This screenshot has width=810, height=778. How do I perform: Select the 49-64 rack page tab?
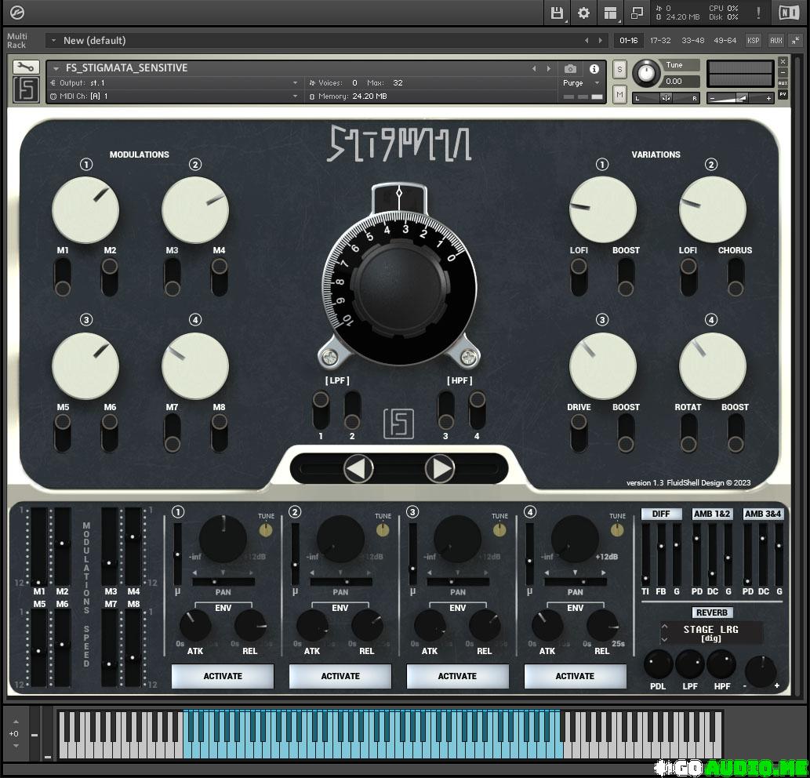tap(725, 40)
